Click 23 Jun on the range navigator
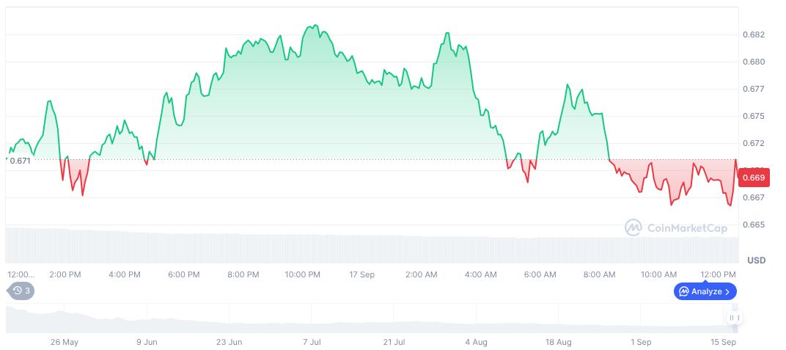This screenshot has width=786, height=350. (229, 342)
